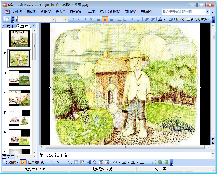The image size is (217, 174).
Task: Toggle bulleted list
Action: tap(125, 19)
